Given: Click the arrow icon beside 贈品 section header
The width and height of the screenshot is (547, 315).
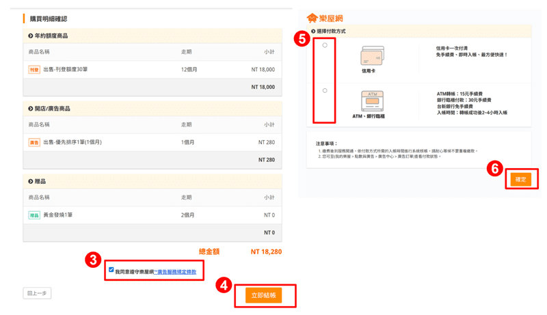Looking at the screenshot, I should coord(31,182).
